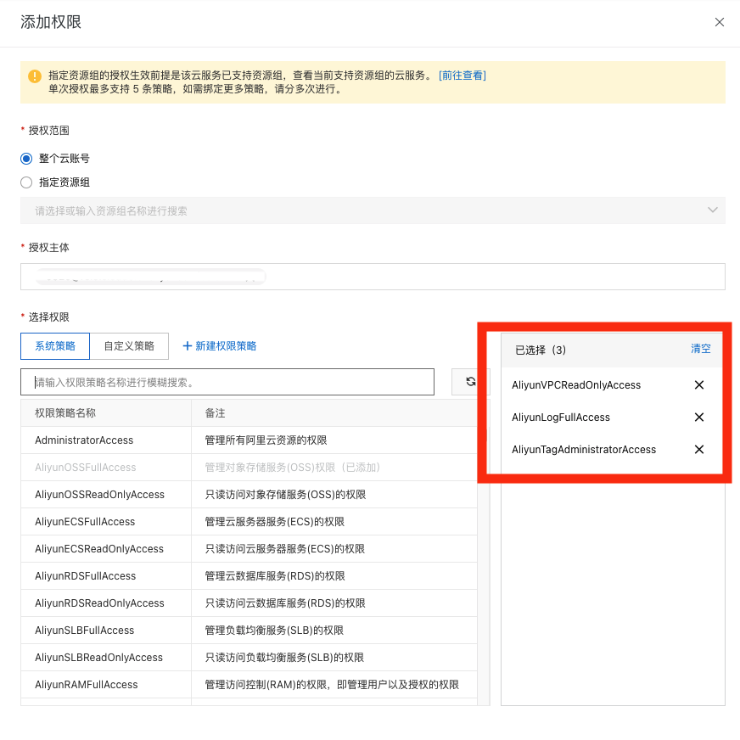Click 清空 to clear selected policies
Screen dimensions: 740x740
pos(700,349)
